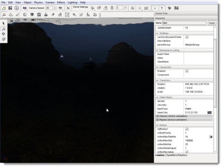Toggle the terrain snapping icon
This screenshot has height=168, width=223.
click(x=105, y=8)
